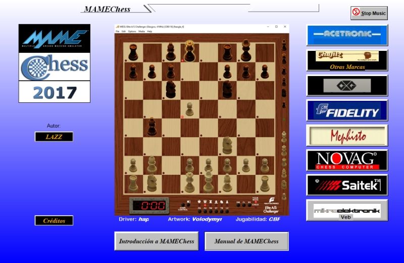Image resolution: width=404 pixels, height=263 pixels.
Task: Select the white rook on h1
Action: point(265,183)
